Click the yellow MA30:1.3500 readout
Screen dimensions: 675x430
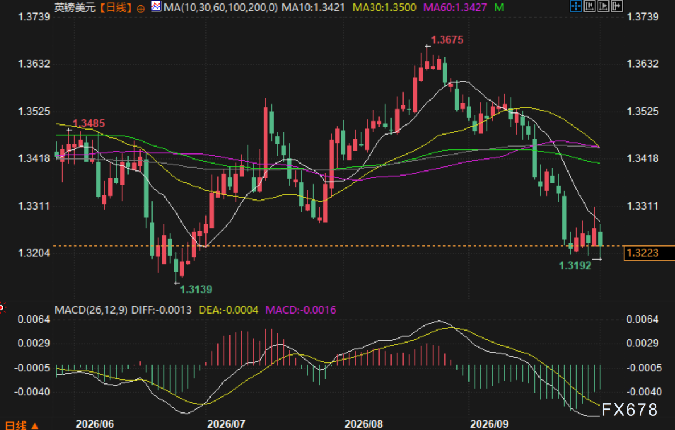[384, 7]
